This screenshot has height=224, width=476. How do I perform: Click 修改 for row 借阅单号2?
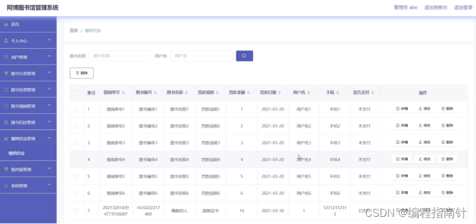[x=424, y=125]
